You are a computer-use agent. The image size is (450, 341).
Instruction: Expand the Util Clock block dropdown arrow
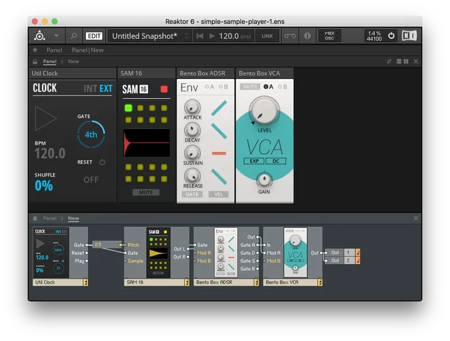point(85,282)
